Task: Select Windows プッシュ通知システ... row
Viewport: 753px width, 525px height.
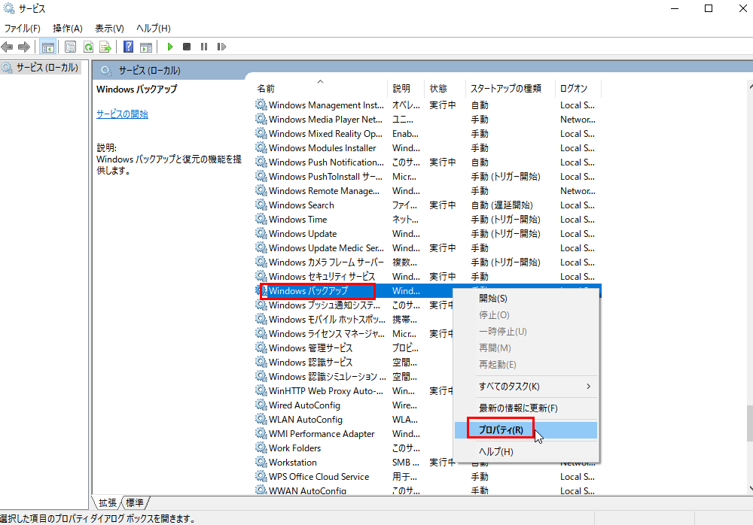Action: click(x=354, y=305)
